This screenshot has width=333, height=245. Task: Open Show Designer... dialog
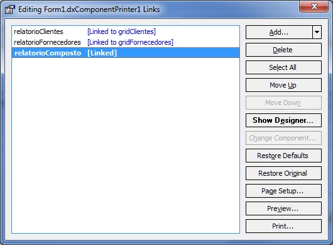tap(283, 120)
